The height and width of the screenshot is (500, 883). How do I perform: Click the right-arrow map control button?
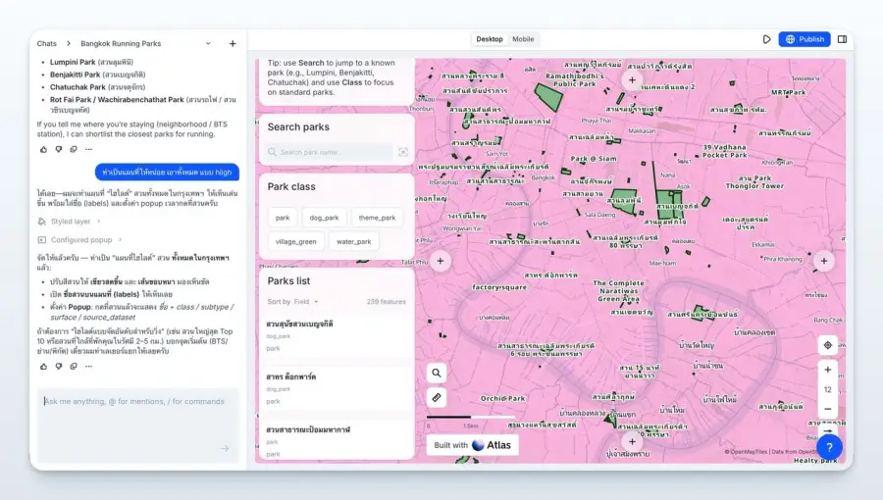(828, 430)
